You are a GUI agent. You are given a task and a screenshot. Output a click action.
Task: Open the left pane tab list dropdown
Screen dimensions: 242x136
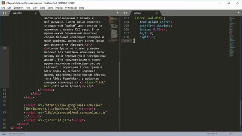point(118,13)
